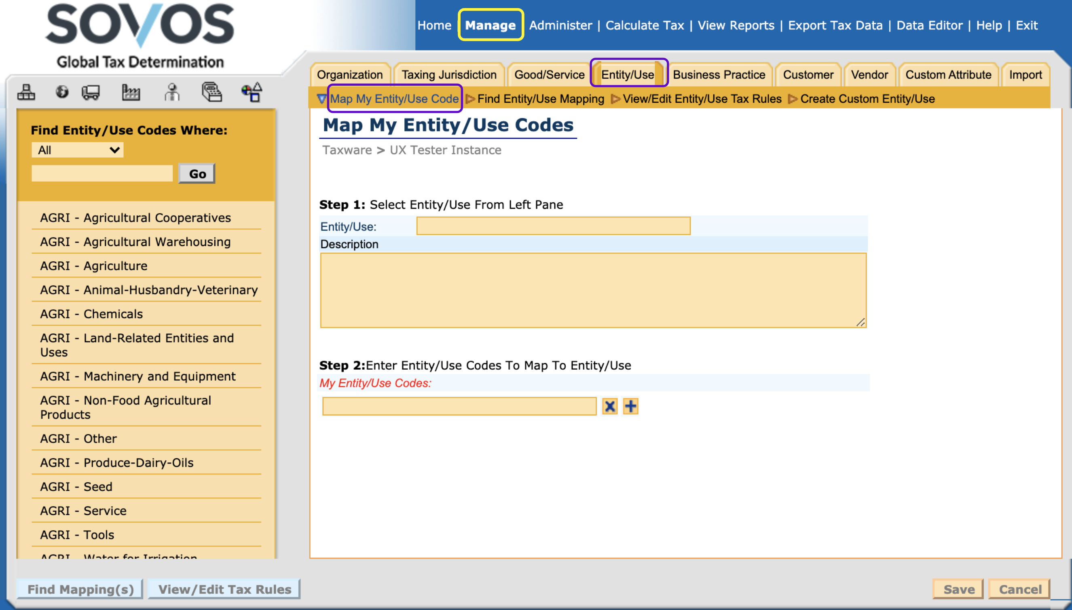Click the colored shapes icon
This screenshot has height=610, width=1072.
[x=252, y=92]
